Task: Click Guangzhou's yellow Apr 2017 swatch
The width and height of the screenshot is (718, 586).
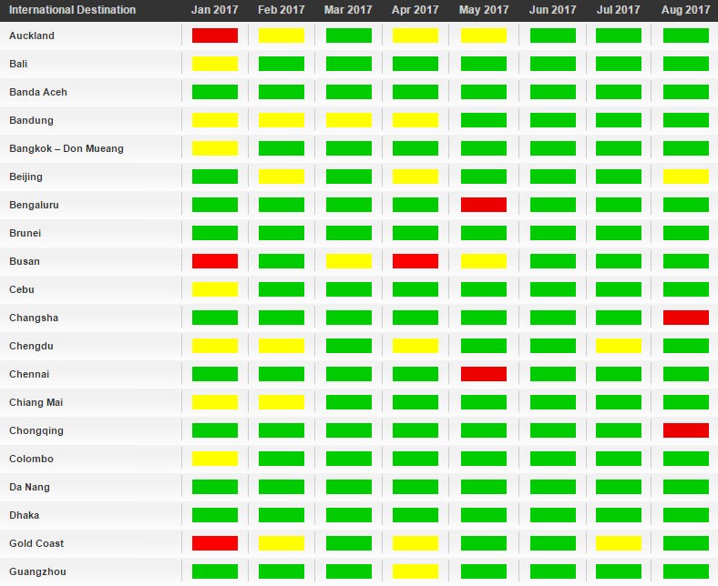Action: tap(415, 571)
